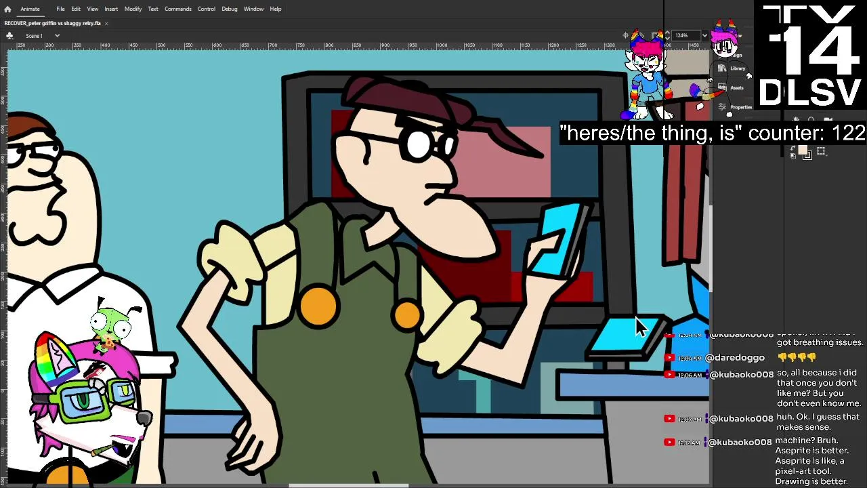Click the YouTube icon beside @daredoggo
The image size is (867, 488).
point(669,358)
